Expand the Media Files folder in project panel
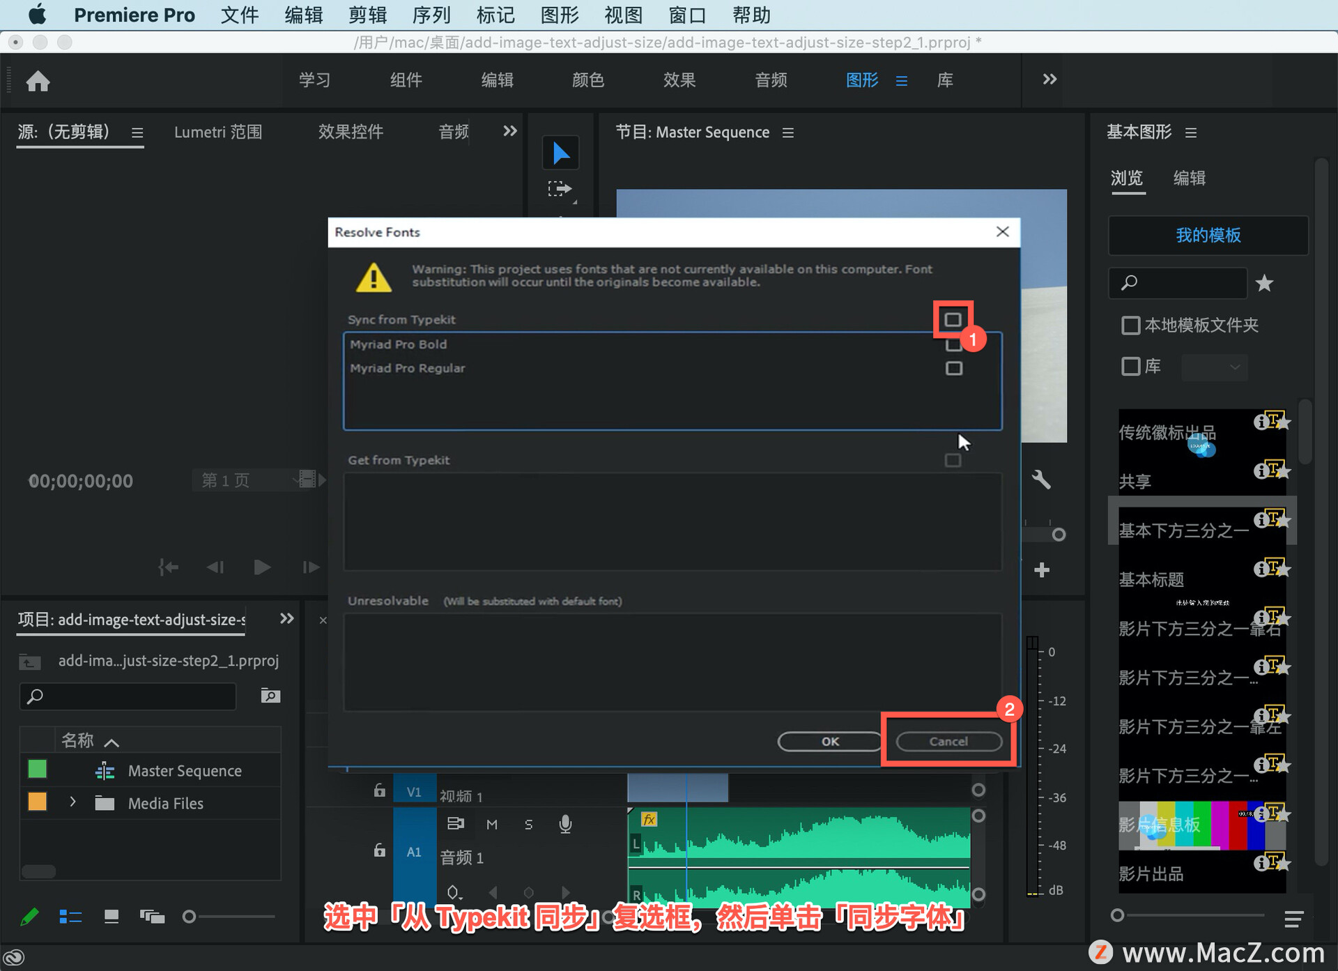 pos(72,802)
